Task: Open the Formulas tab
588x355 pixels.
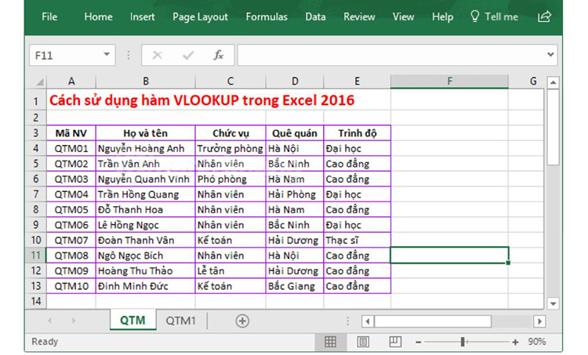Action: pos(267,17)
